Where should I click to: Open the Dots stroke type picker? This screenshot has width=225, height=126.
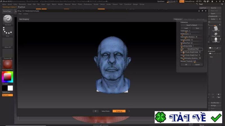8,31
